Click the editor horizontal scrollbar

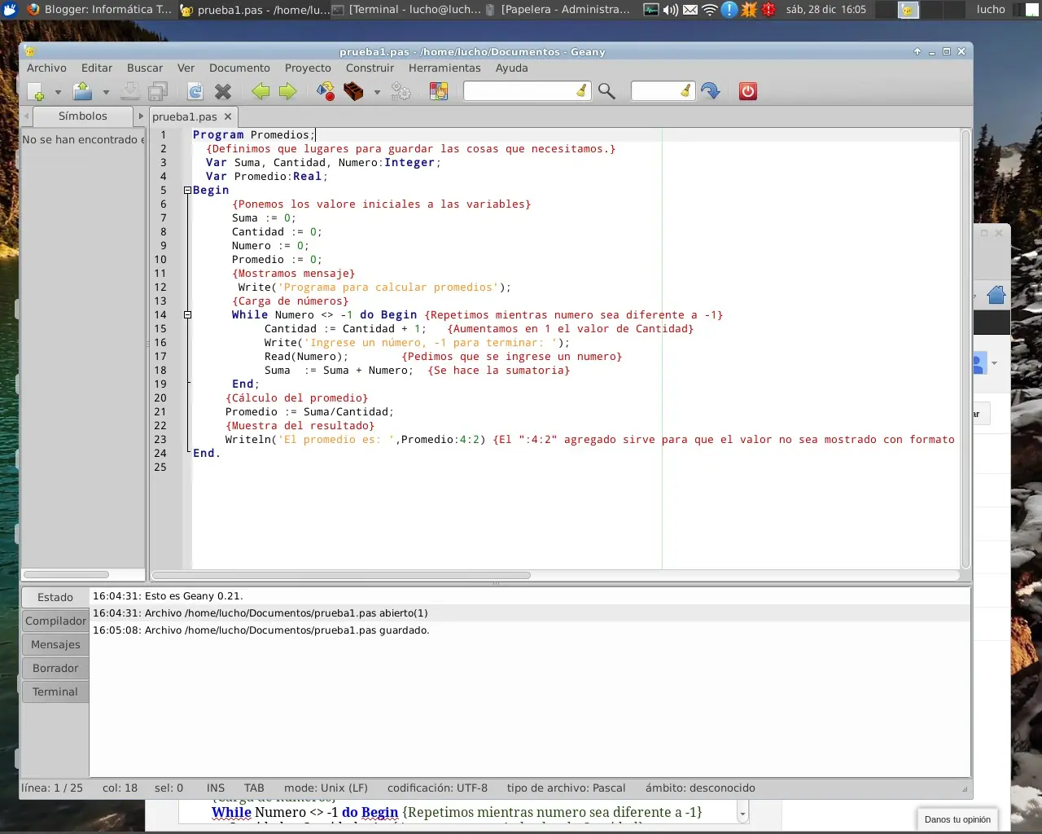coord(342,575)
